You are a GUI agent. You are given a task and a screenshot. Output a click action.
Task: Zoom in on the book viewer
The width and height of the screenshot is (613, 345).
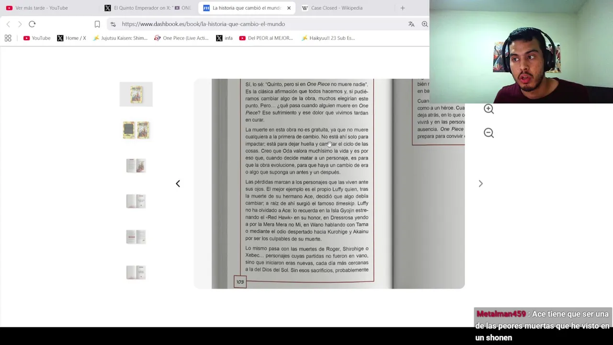(488, 109)
